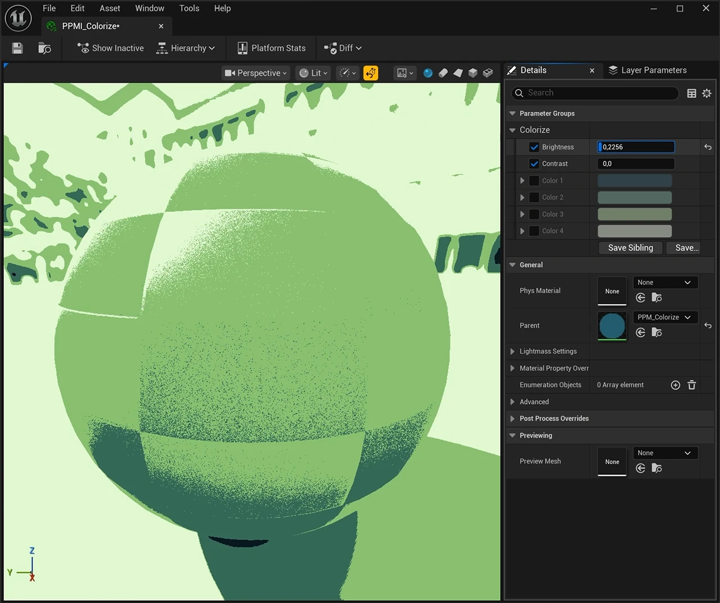Add Enumeration Objects array element
This screenshot has width=720, height=603.
[676, 385]
